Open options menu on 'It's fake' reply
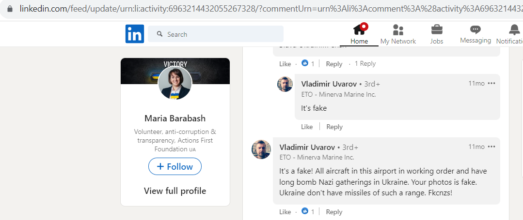This screenshot has height=220, width=523. coord(491,83)
